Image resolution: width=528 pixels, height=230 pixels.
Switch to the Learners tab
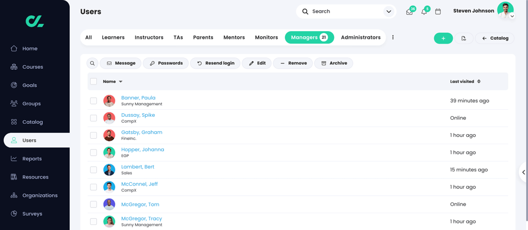[x=113, y=38]
